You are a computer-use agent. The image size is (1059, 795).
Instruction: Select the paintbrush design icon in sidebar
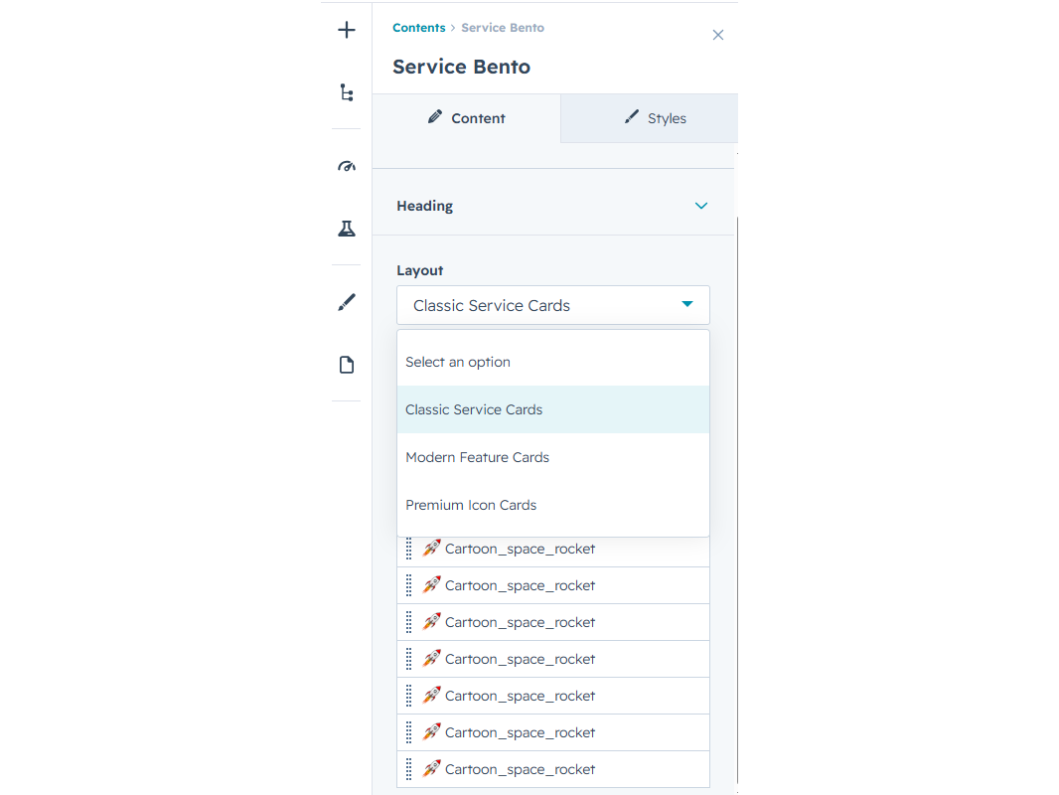[347, 302]
